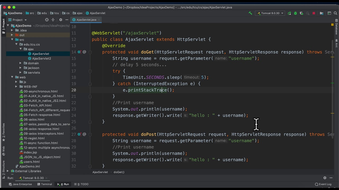The width and height of the screenshot is (339, 190).
Task: Minimize the Run tool window
Action: [x=331, y=178]
